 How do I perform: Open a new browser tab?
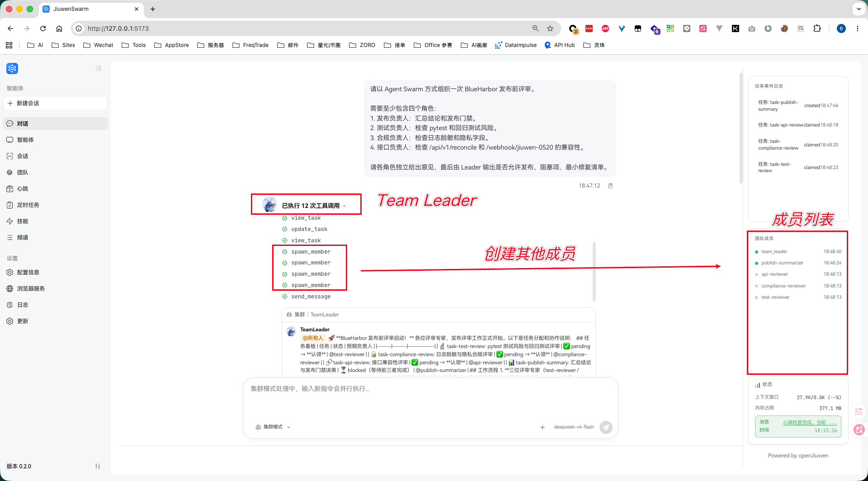point(153,9)
